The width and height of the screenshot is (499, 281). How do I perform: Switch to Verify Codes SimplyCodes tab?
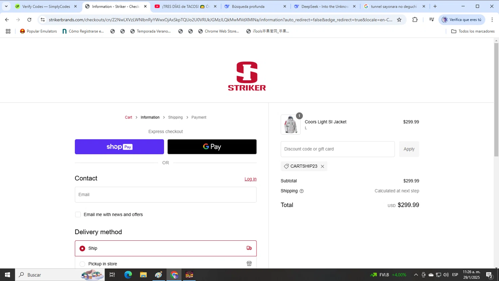pos(46,6)
